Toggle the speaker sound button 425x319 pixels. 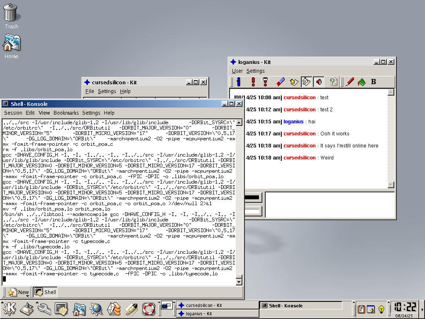[319, 82]
